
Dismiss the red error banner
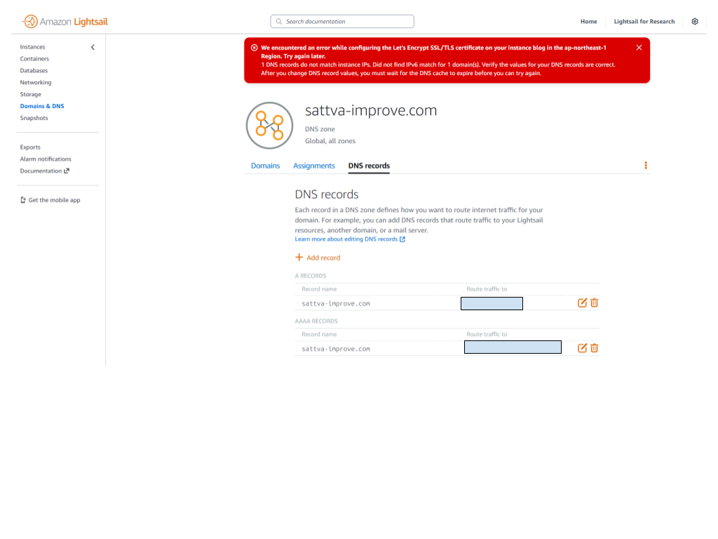(639, 48)
